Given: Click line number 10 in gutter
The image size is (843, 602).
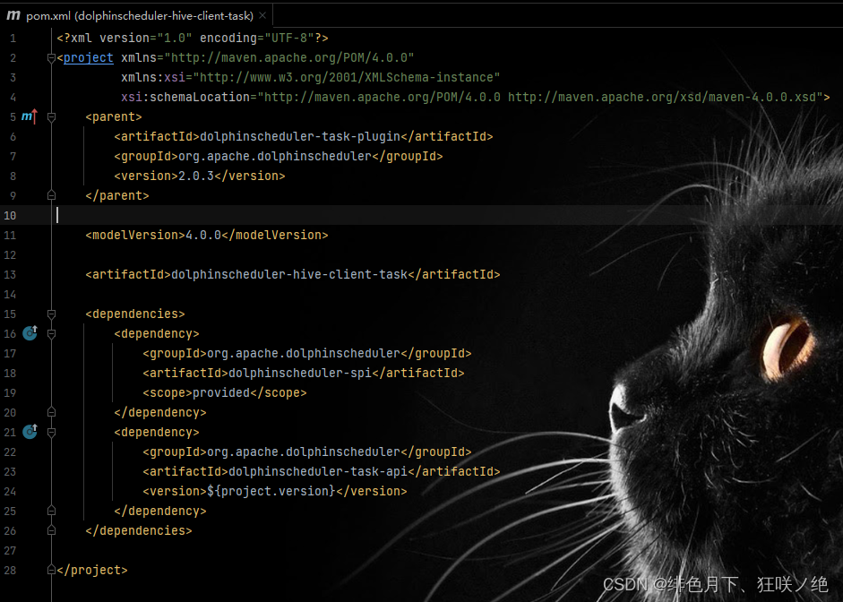Looking at the screenshot, I should point(10,216).
